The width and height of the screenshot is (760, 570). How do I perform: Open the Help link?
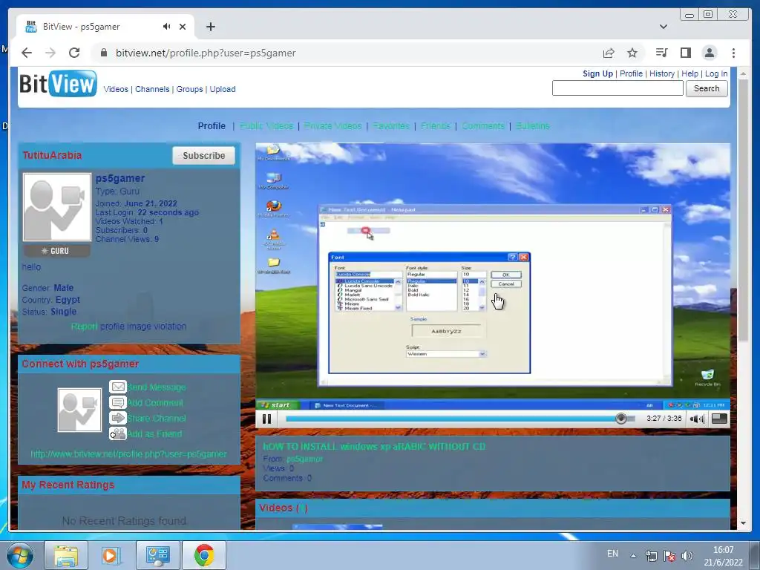point(689,73)
